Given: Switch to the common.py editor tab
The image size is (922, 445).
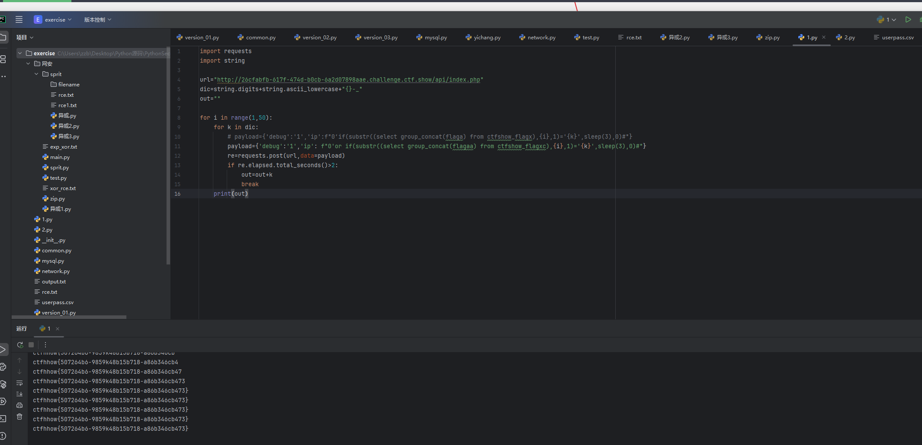Looking at the screenshot, I should [x=257, y=38].
